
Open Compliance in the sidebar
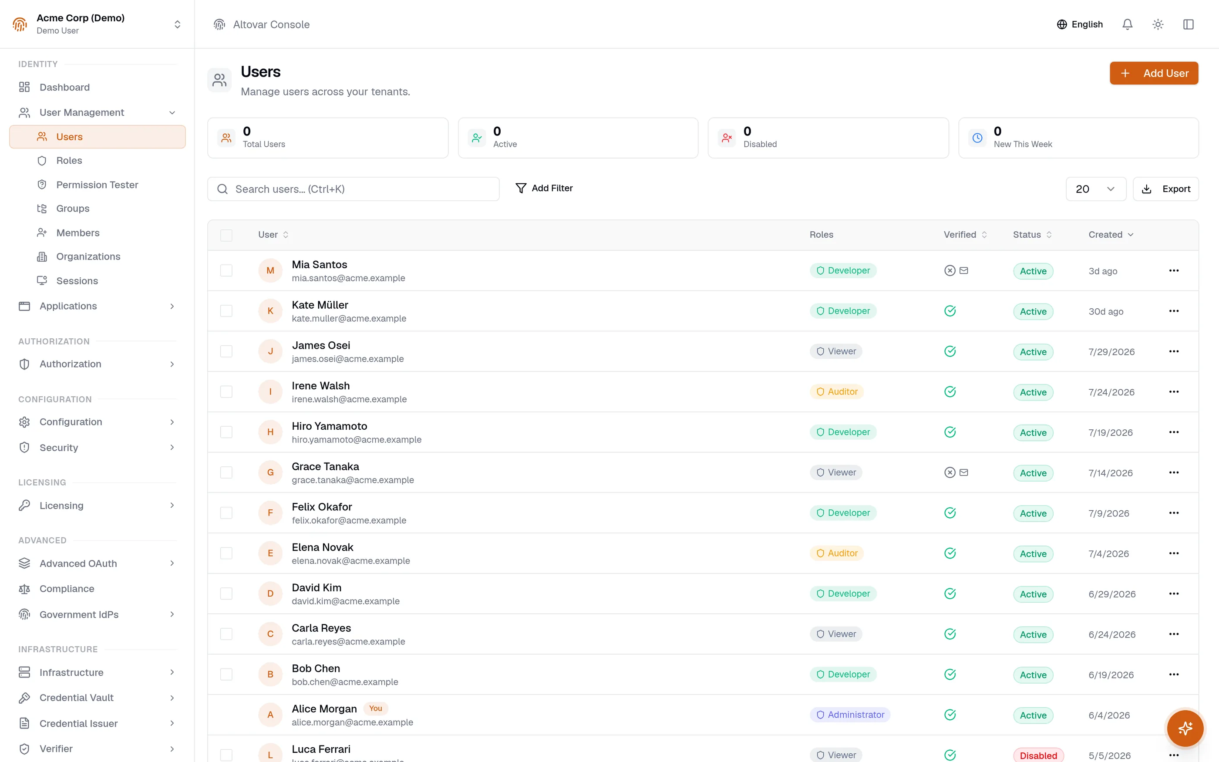tap(97, 589)
